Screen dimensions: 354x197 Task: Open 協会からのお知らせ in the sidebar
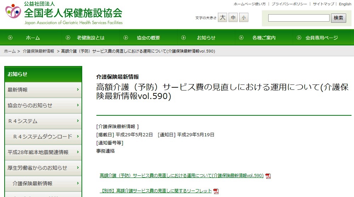coord(43,105)
